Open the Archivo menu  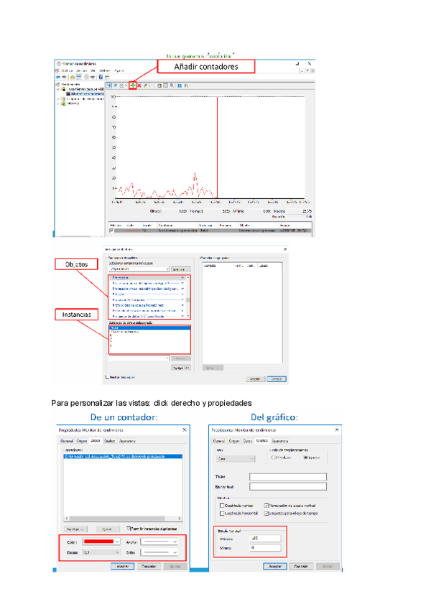coord(67,70)
